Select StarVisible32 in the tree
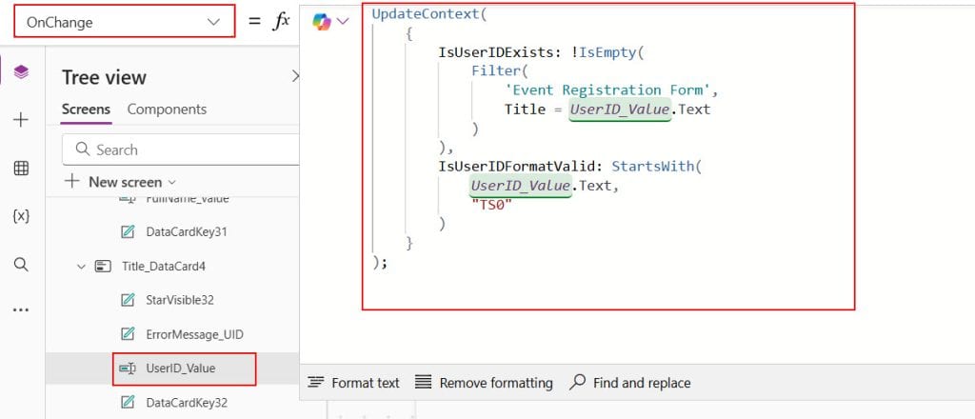Screen dimensions: 975x419 point(180,300)
